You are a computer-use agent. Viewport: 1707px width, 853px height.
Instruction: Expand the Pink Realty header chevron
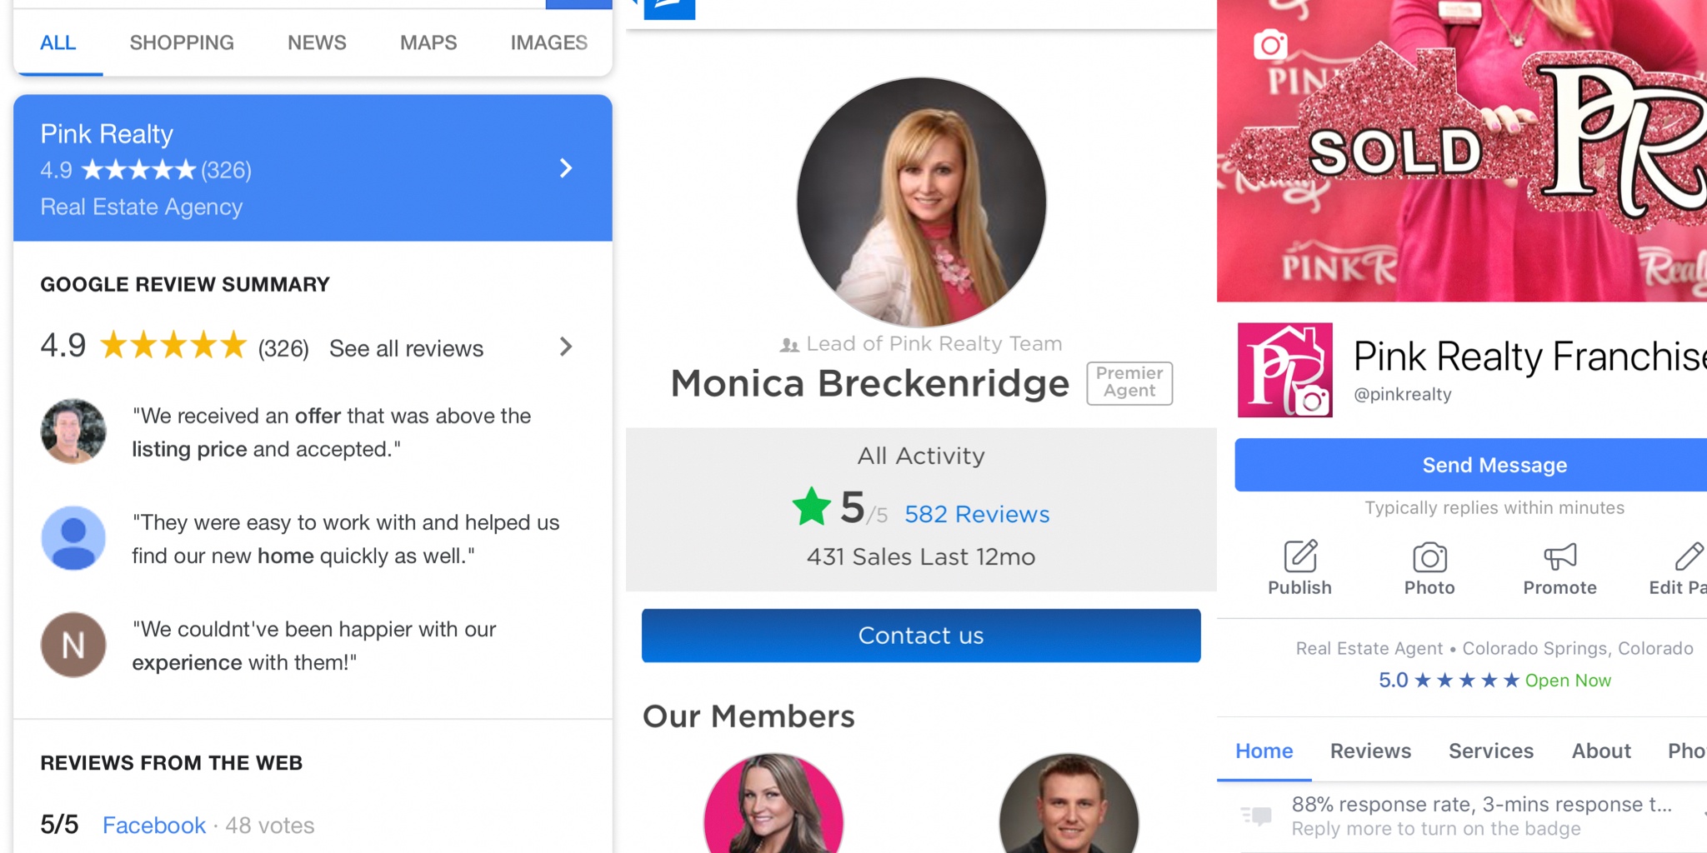tap(566, 168)
